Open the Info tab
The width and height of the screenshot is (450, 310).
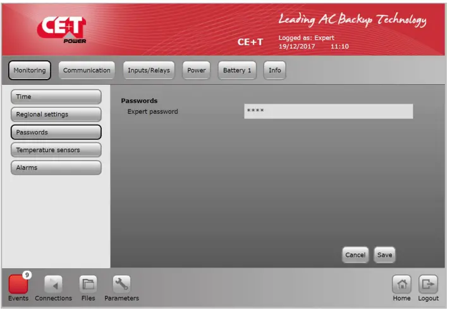tap(275, 70)
